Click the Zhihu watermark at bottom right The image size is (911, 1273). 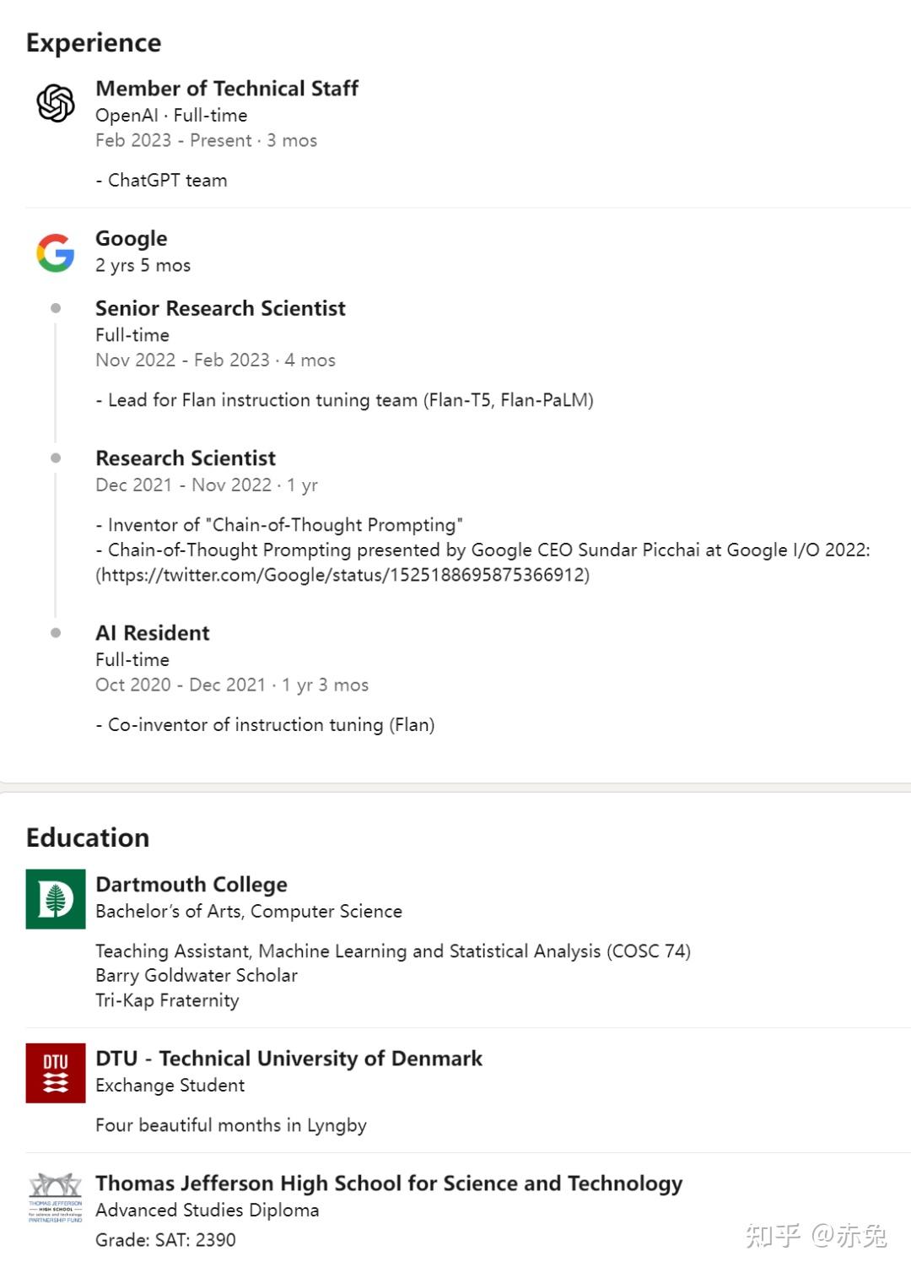[x=816, y=1236]
